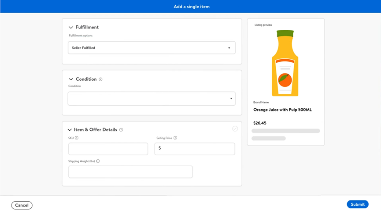Collapse the Fulfillment section chevron
The width and height of the screenshot is (381, 211).
tap(71, 28)
